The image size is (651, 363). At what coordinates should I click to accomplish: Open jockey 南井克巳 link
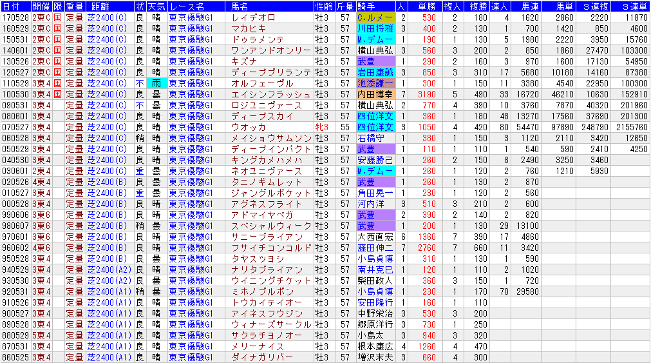[x=375, y=270]
